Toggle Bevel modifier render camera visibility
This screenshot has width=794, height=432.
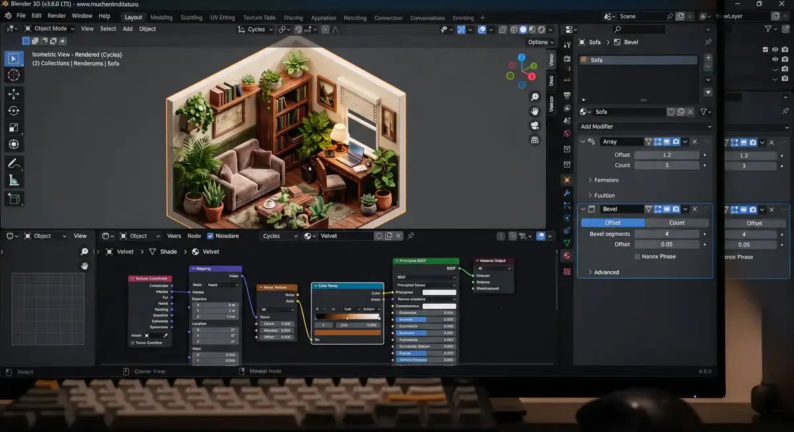pos(676,209)
